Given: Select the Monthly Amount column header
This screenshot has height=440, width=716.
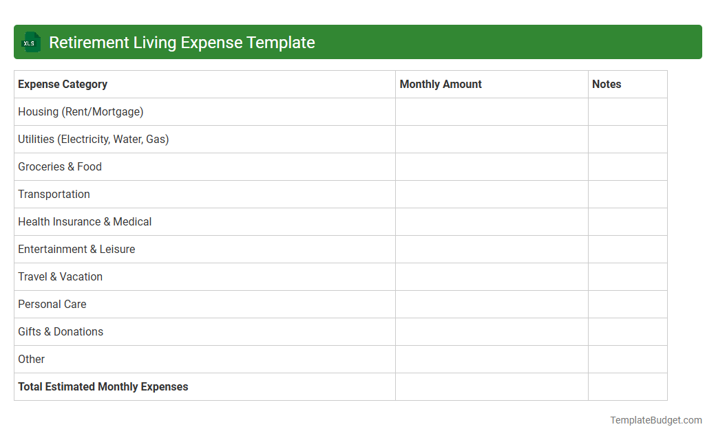Looking at the screenshot, I should [440, 84].
